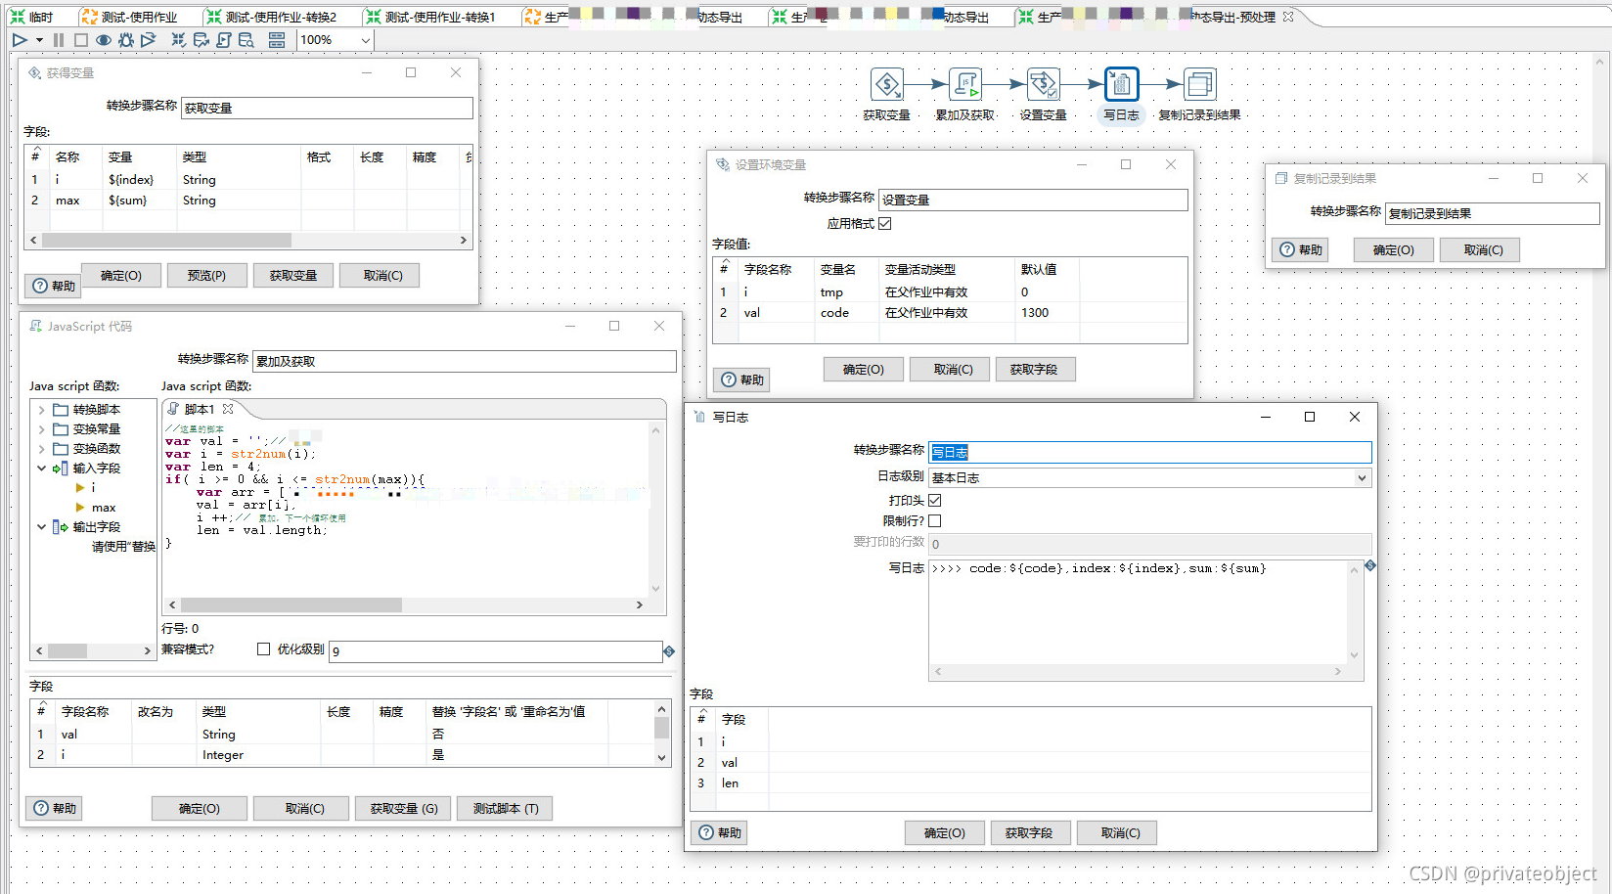1612x894 pixels.
Task: Switch to the 测试-使用作业-转换2 tab
Action: [273, 17]
